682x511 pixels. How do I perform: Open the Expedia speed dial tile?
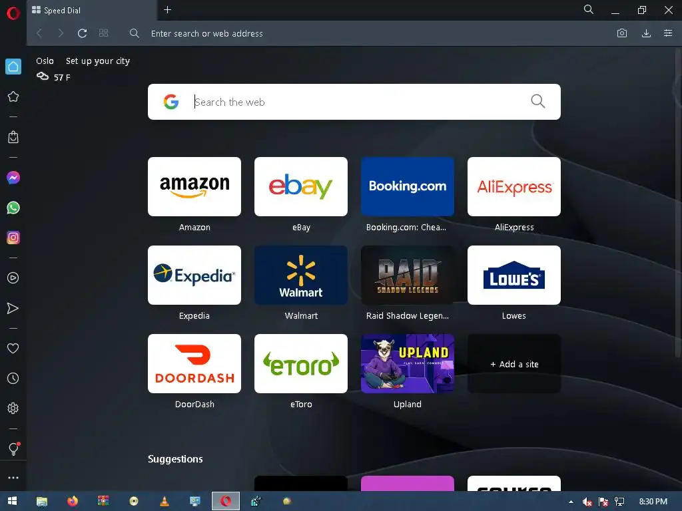click(x=194, y=275)
